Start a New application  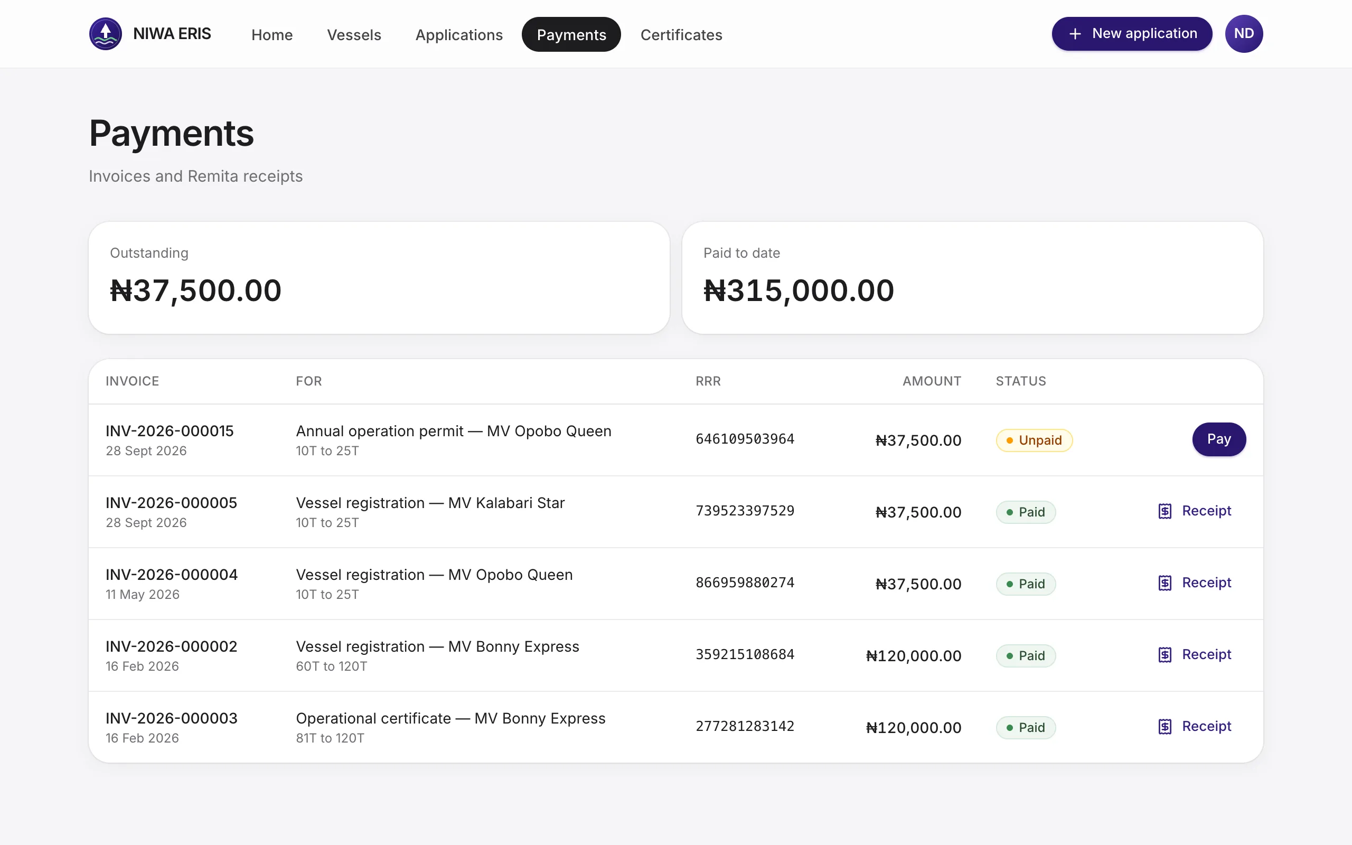[1132, 33]
